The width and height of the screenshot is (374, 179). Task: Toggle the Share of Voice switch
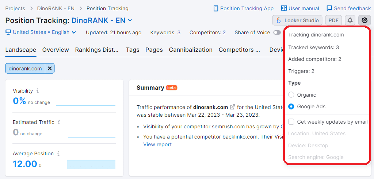click(x=277, y=32)
